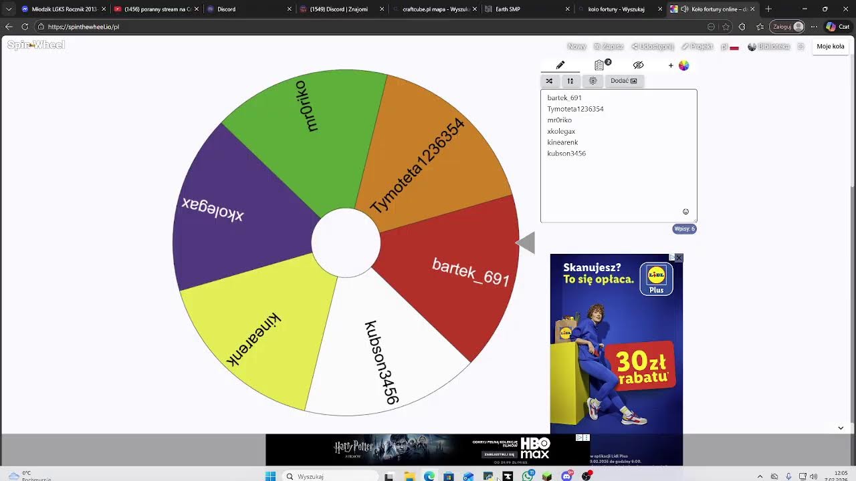Go back in browser history

[x=9, y=27]
